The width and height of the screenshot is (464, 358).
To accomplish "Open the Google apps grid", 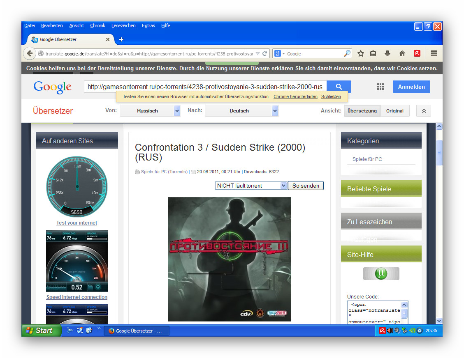I will (380, 87).
